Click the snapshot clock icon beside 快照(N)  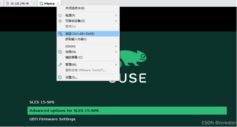[60, 52]
